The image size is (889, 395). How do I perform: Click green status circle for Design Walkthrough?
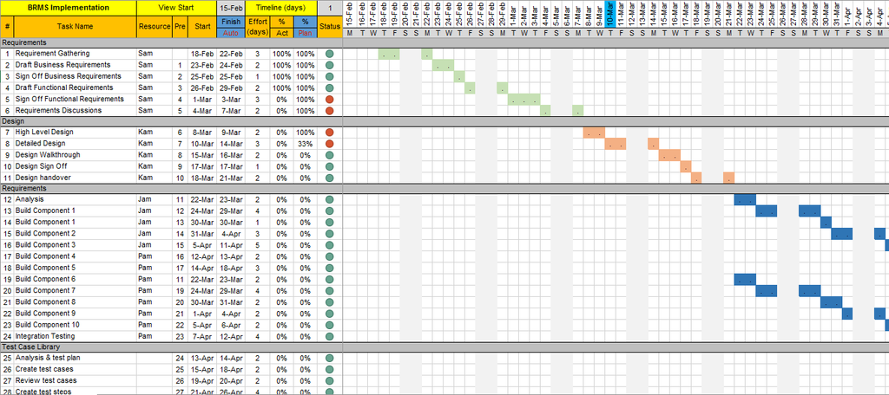pos(329,155)
